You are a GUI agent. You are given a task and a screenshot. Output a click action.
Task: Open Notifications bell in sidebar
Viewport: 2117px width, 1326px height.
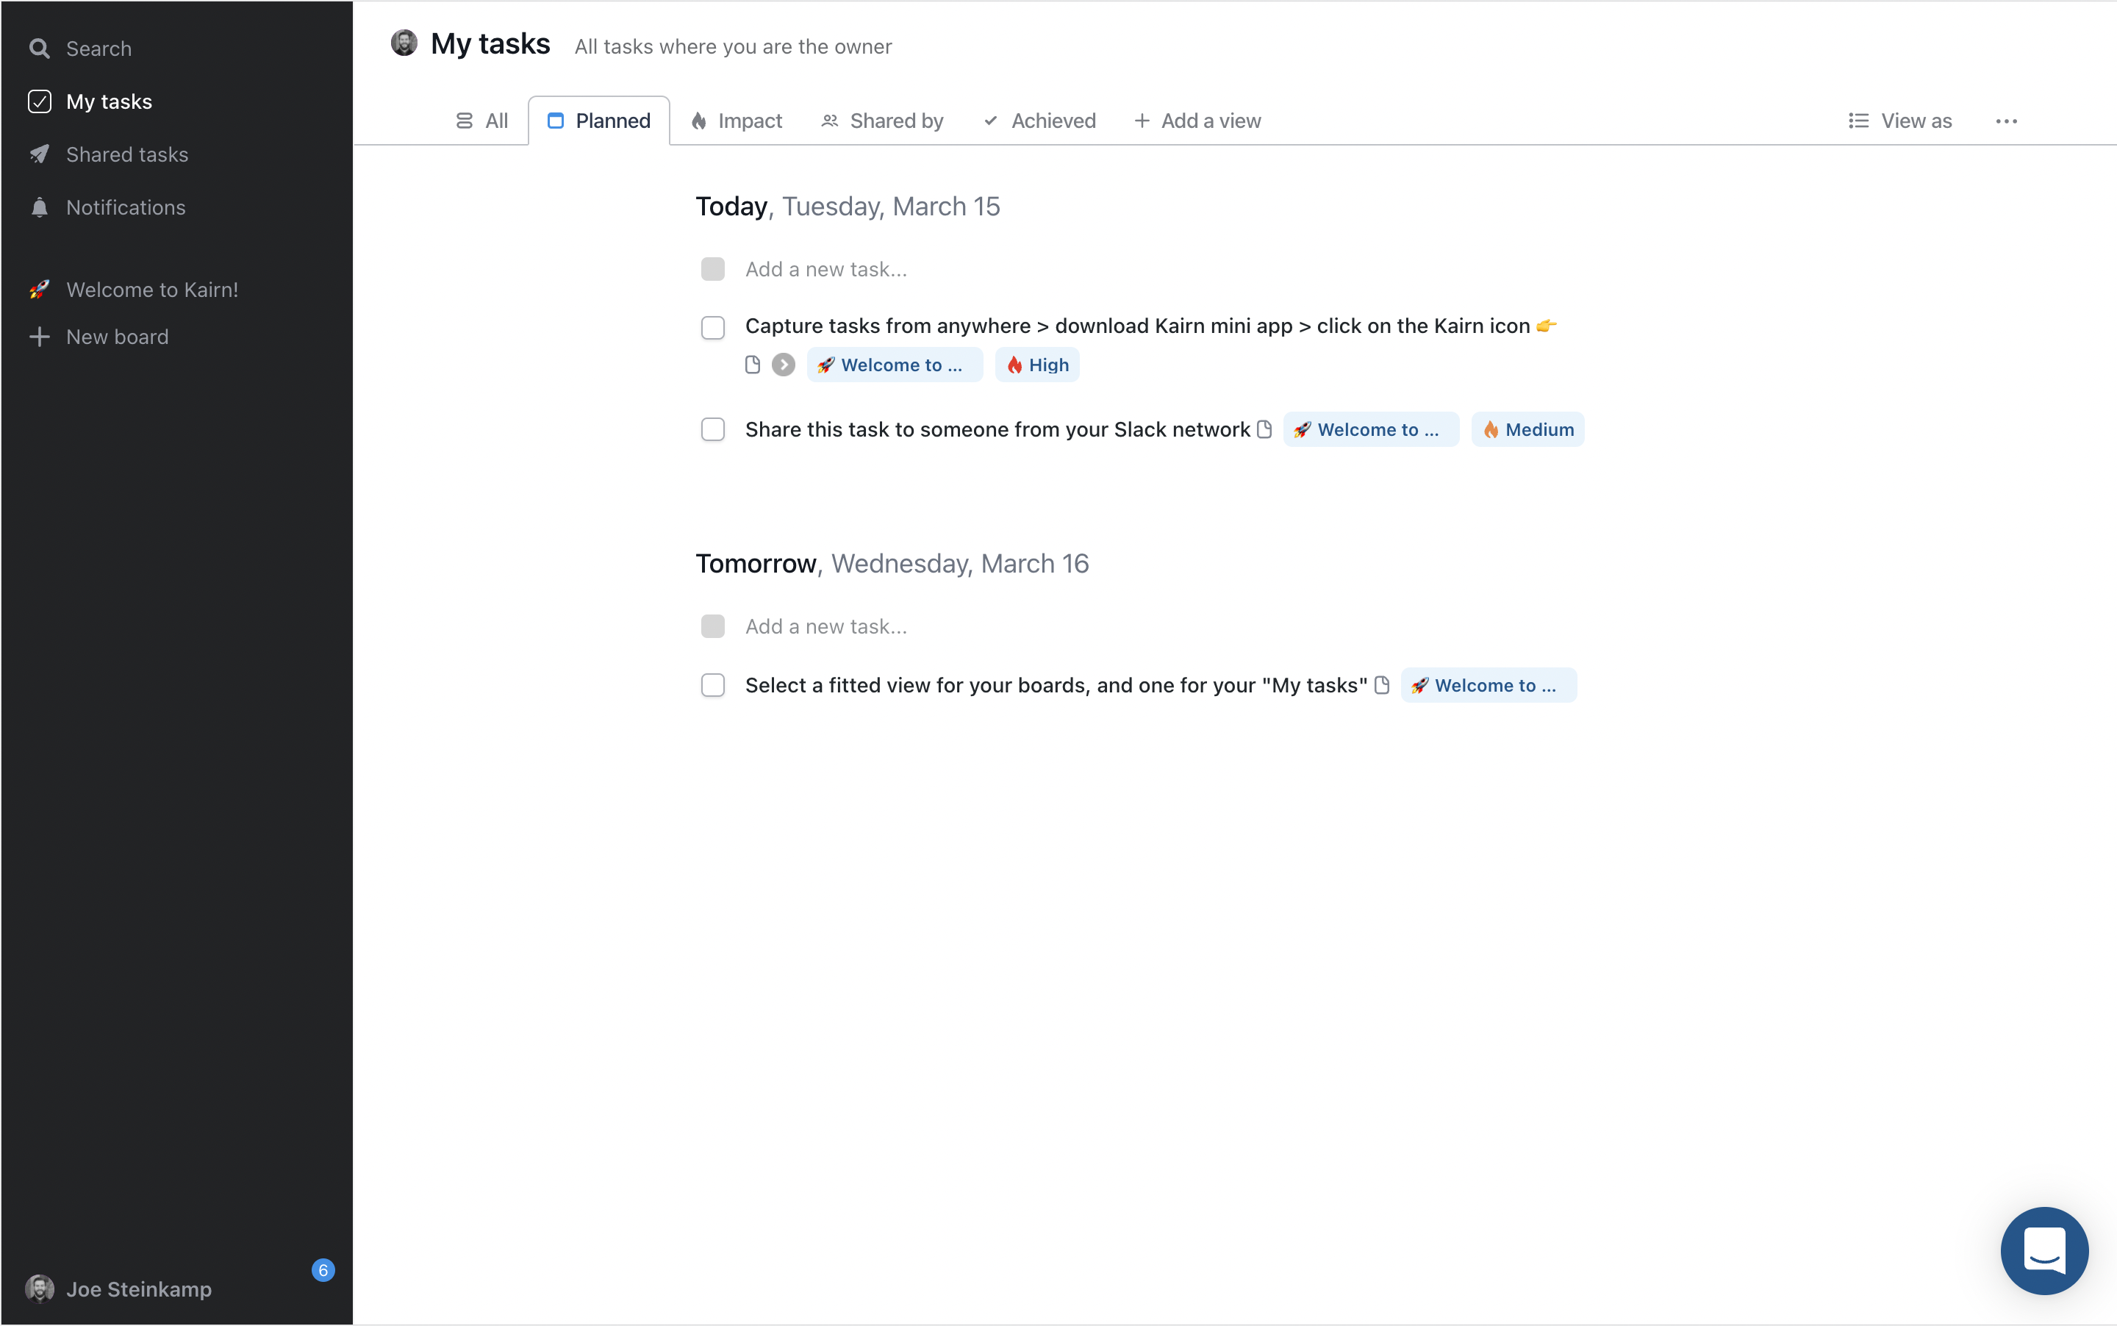tap(40, 208)
